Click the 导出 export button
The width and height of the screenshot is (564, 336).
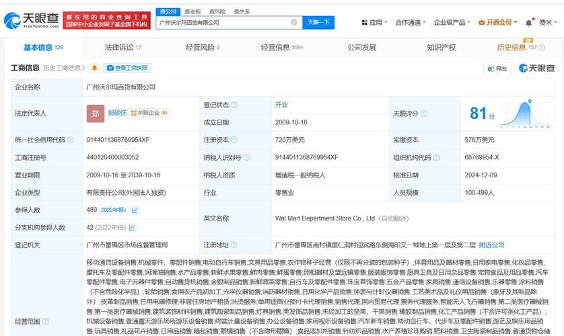pos(497,69)
